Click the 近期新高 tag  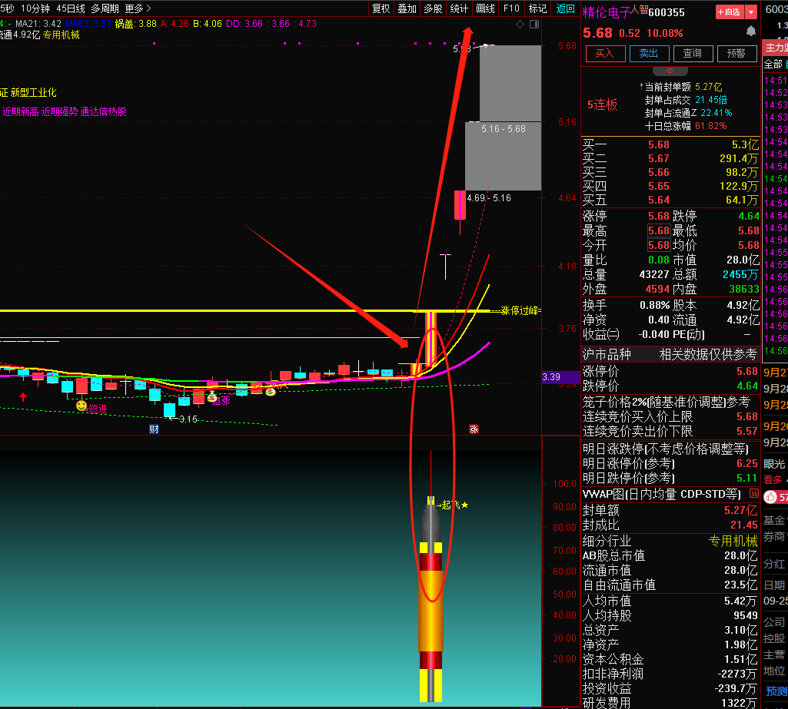coord(20,111)
